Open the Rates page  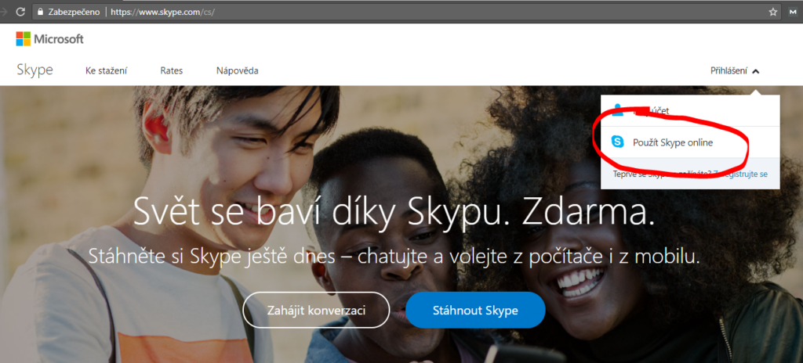pyautogui.click(x=172, y=70)
